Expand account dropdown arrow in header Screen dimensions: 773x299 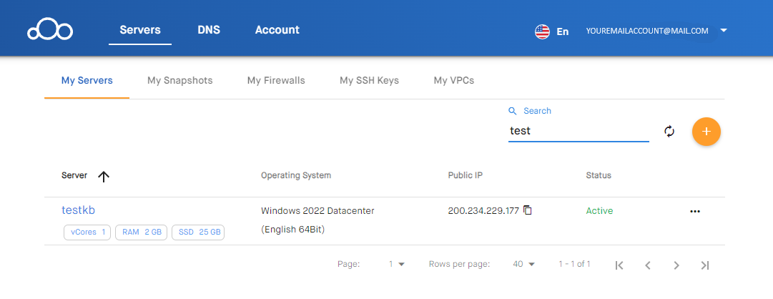[x=724, y=31]
